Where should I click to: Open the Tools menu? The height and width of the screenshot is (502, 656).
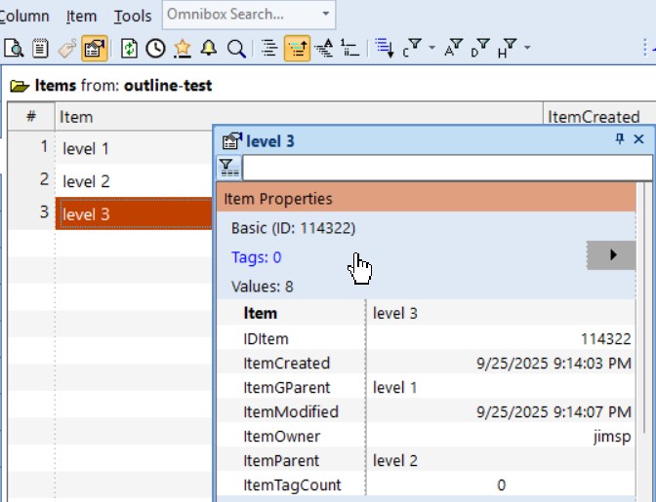pyautogui.click(x=132, y=17)
